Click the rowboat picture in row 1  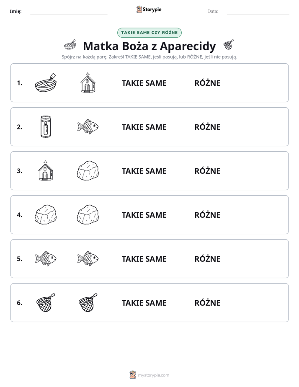pyautogui.click(x=46, y=83)
